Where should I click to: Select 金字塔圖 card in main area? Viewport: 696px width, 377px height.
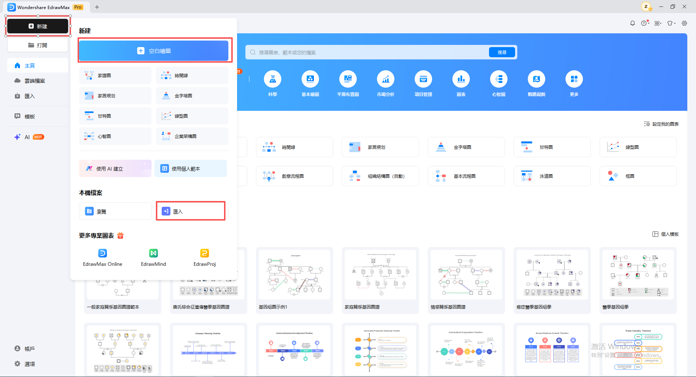click(x=466, y=147)
